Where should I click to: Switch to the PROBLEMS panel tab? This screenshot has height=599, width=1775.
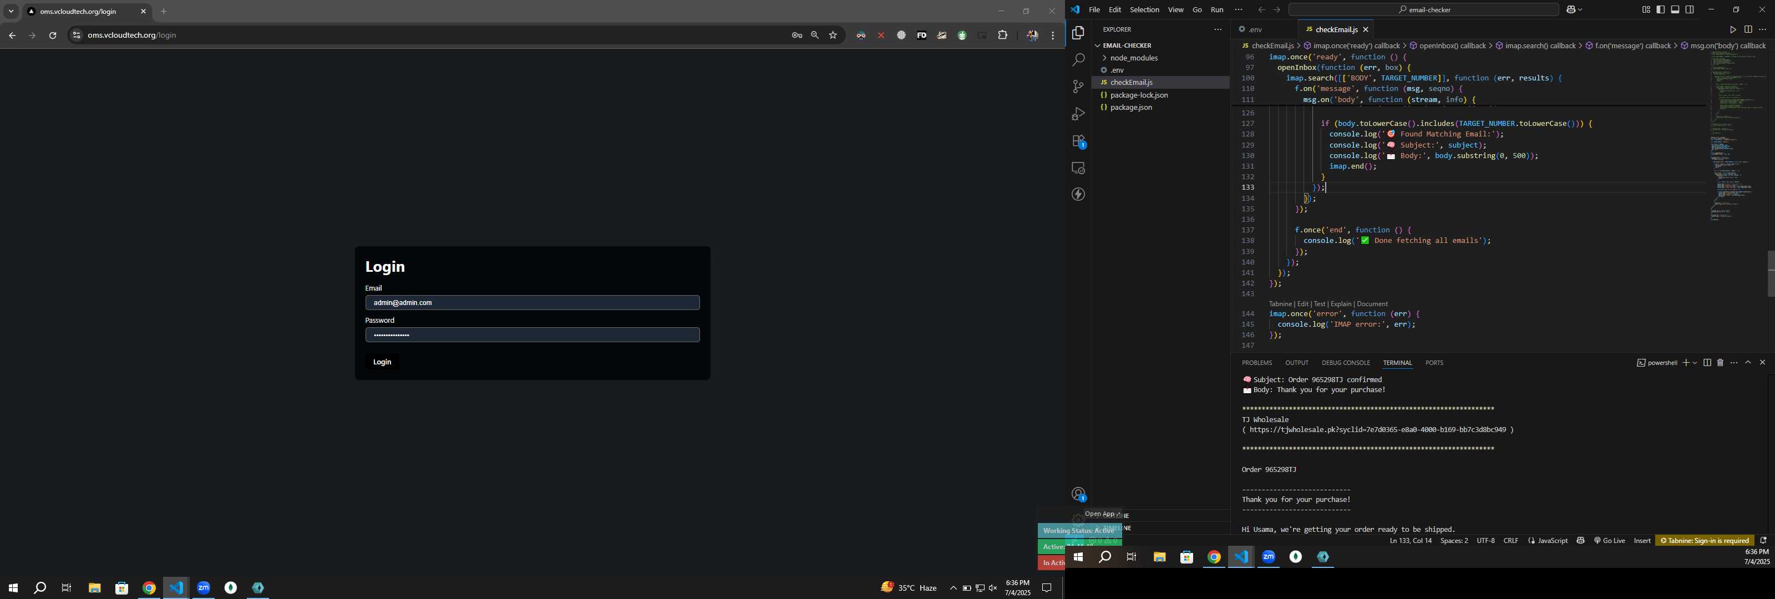pos(1257,363)
